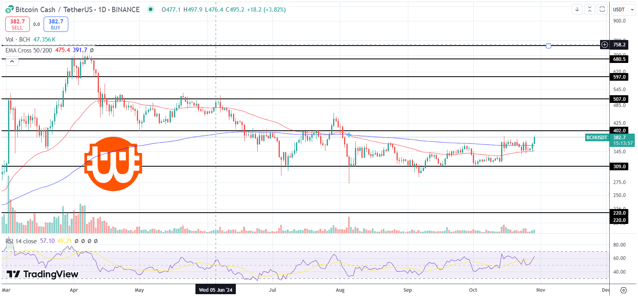The width and height of the screenshot is (638, 297).
Task: Click the blue EMA cross marker
Action: point(349,134)
